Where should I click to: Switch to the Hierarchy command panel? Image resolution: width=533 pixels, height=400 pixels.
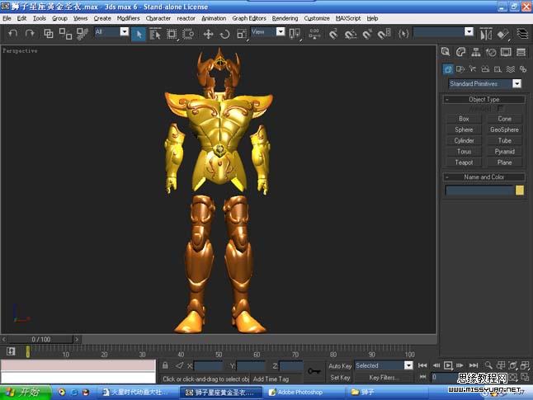coord(476,52)
